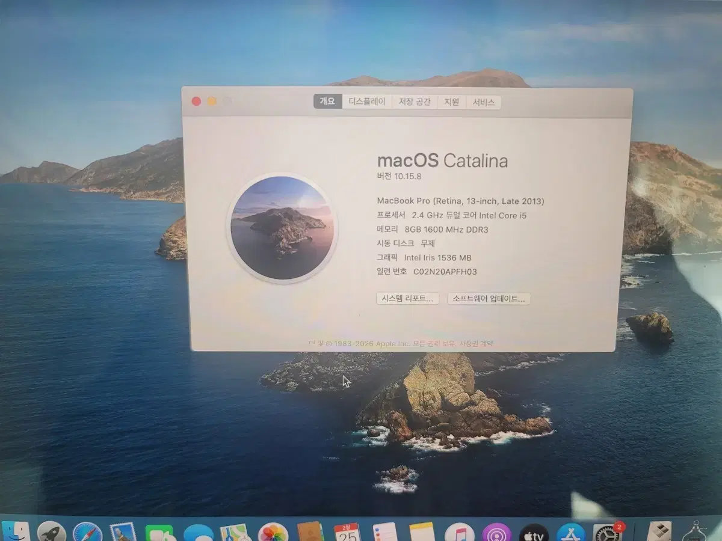Click the macOS Catalina circular logo

pyautogui.click(x=282, y=228)
